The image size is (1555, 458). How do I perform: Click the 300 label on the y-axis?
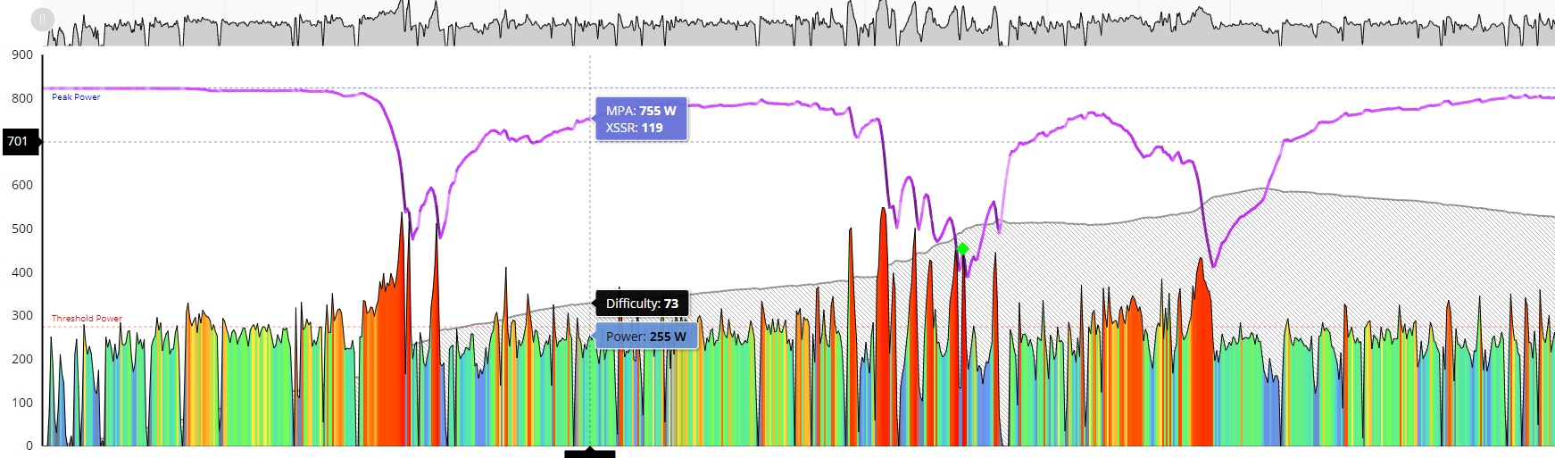tap(22, 315)
